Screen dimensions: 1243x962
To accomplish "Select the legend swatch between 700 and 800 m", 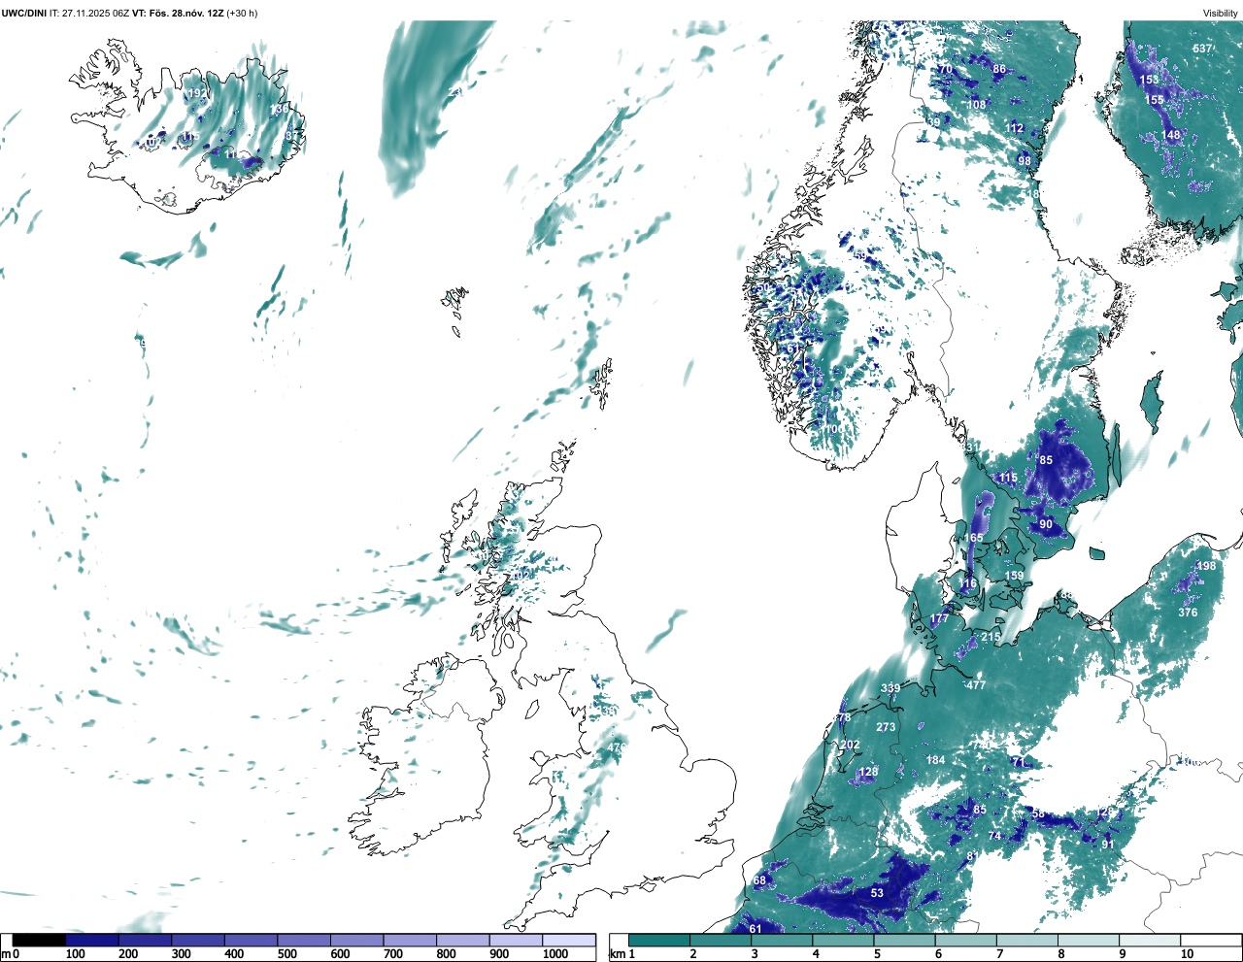I will 410,941.
